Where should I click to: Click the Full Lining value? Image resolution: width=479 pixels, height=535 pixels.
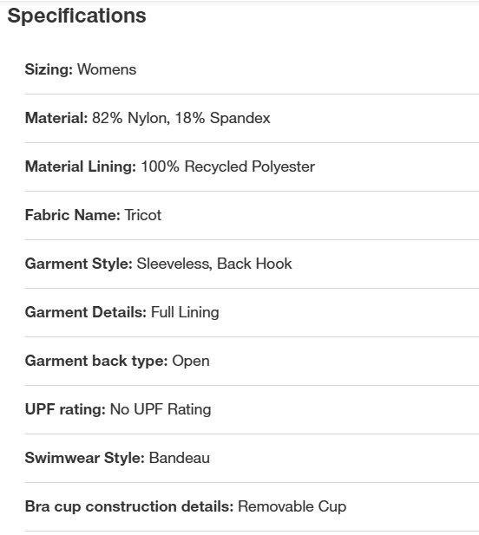point(185,313)
